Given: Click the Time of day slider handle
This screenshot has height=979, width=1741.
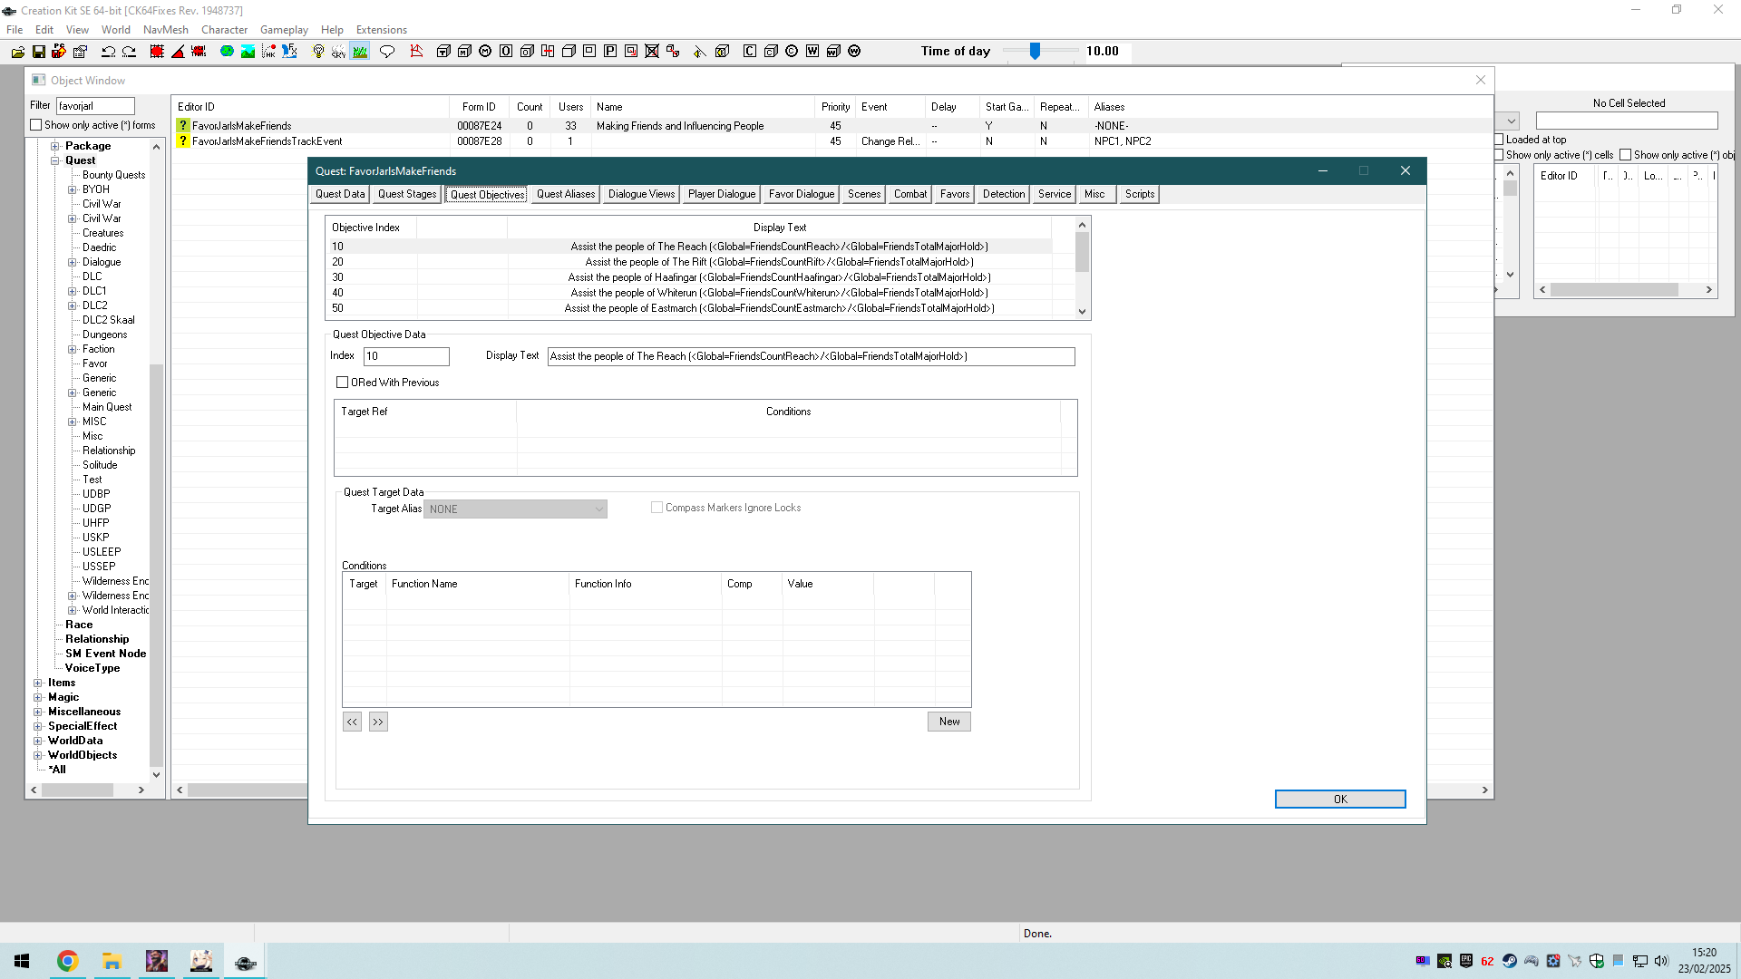Looking at the screenshot, I should point(1035,52).
